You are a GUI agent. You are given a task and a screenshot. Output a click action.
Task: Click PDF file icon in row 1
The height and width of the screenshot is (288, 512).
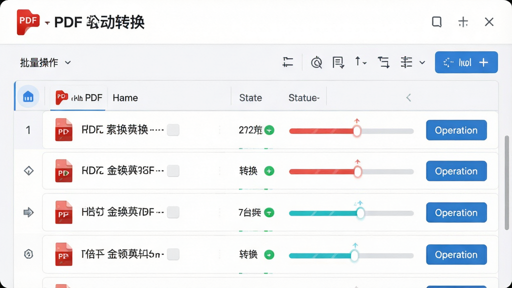(63, 130)
